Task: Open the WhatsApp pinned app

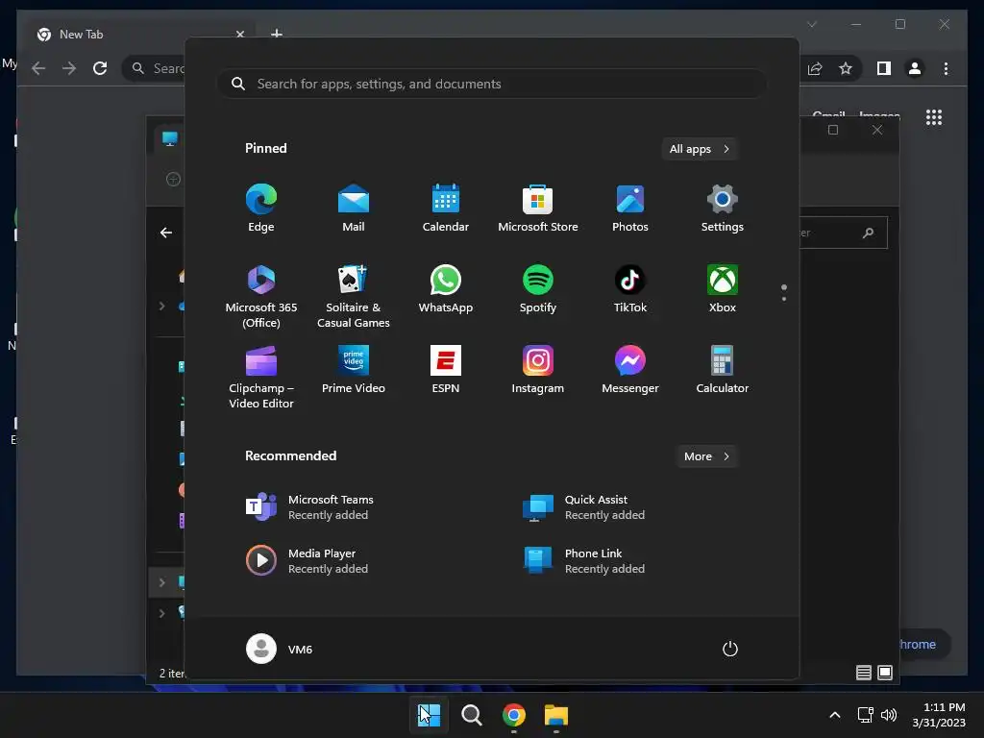Action: (446, 289)
